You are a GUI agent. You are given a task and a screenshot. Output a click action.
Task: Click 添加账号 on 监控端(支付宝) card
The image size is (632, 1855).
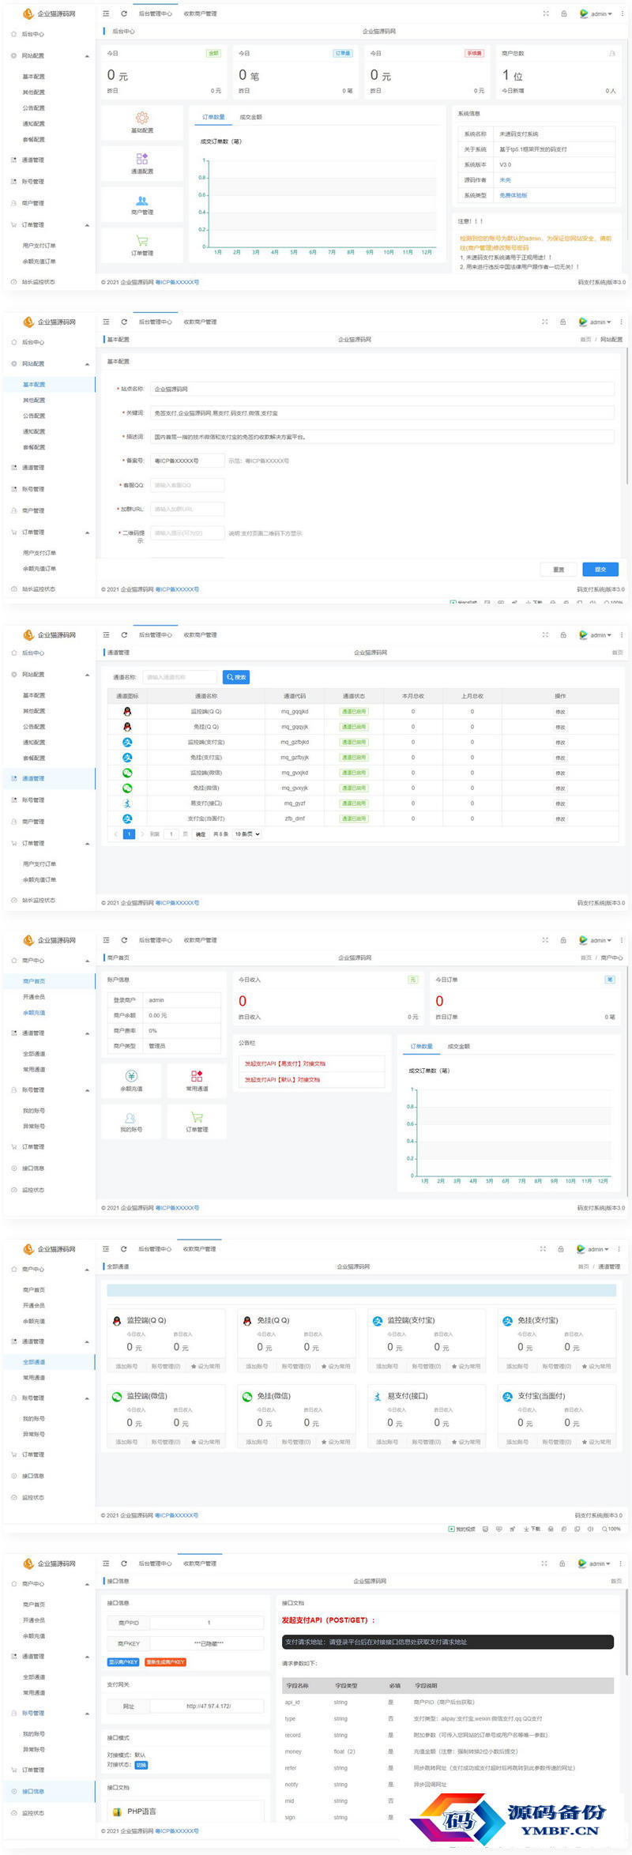coord(387,1366)
